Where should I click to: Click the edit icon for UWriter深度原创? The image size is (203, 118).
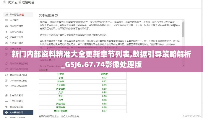click(x=6, y=81)
